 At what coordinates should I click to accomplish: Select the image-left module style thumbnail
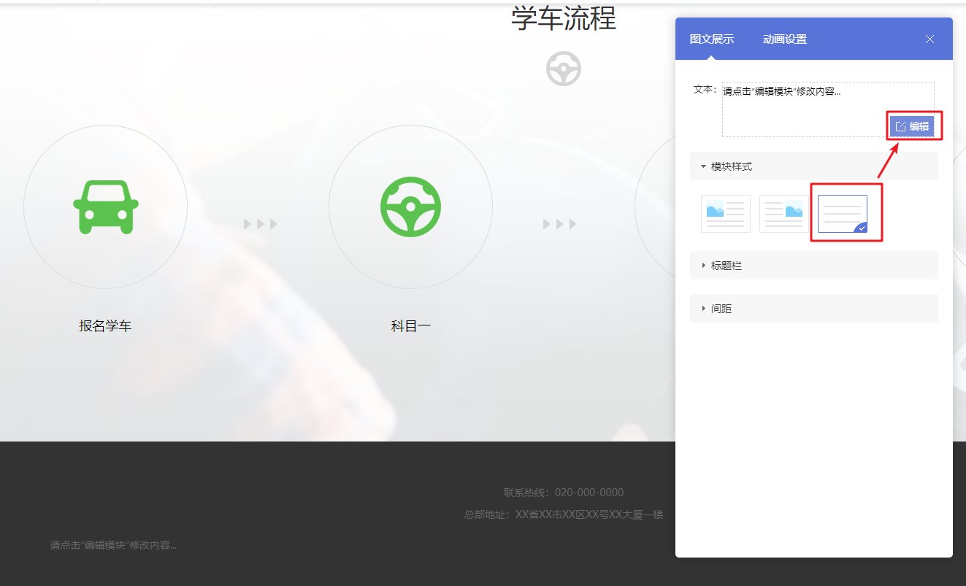726,214
